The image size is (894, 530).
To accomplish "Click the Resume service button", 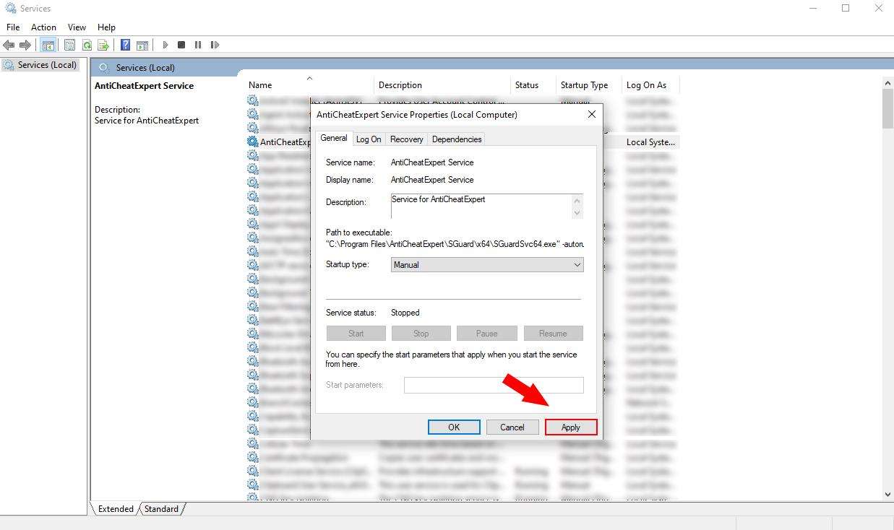I will [553, 334].
